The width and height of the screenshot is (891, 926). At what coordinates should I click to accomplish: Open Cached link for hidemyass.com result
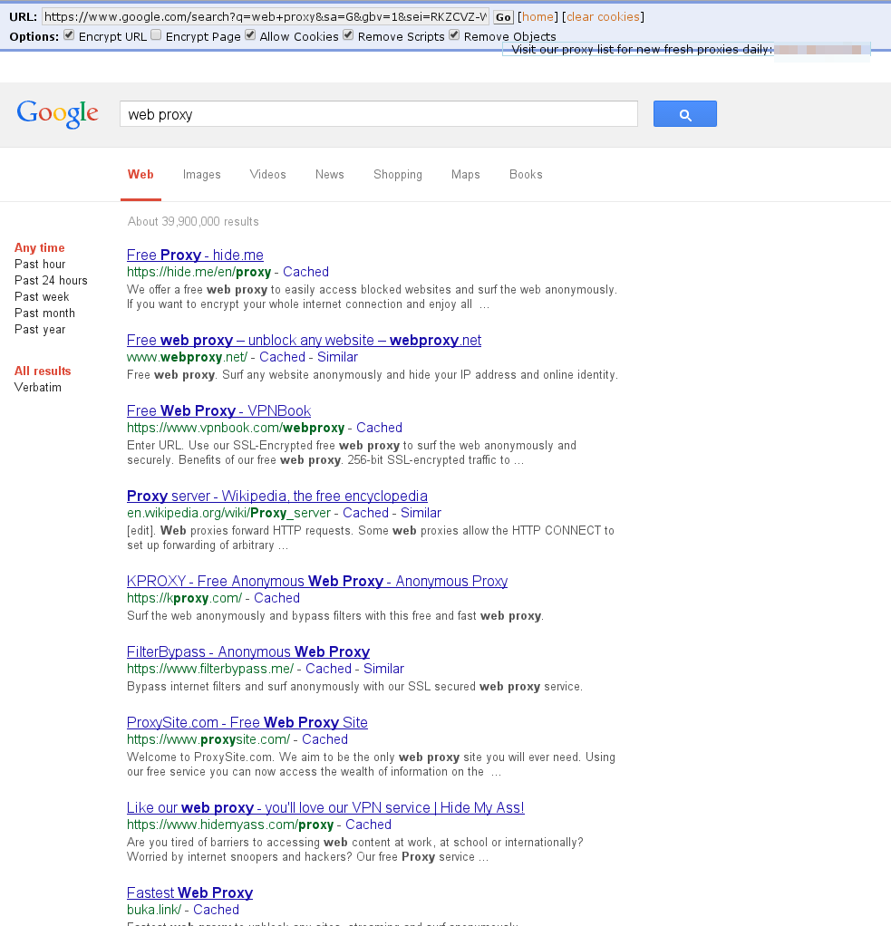[x=369, y=825]
